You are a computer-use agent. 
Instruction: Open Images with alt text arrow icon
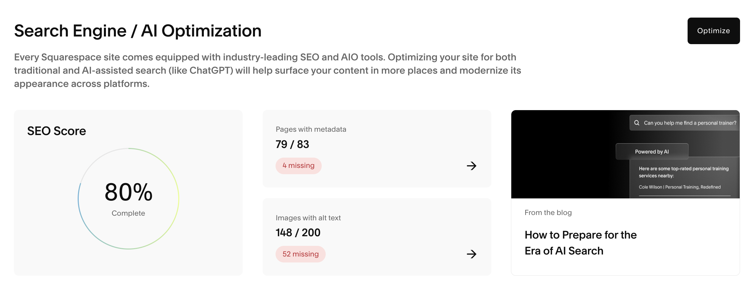pos(471,254)
